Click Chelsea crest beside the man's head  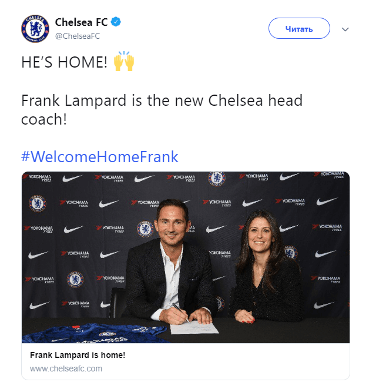click(x=145, y=229)
